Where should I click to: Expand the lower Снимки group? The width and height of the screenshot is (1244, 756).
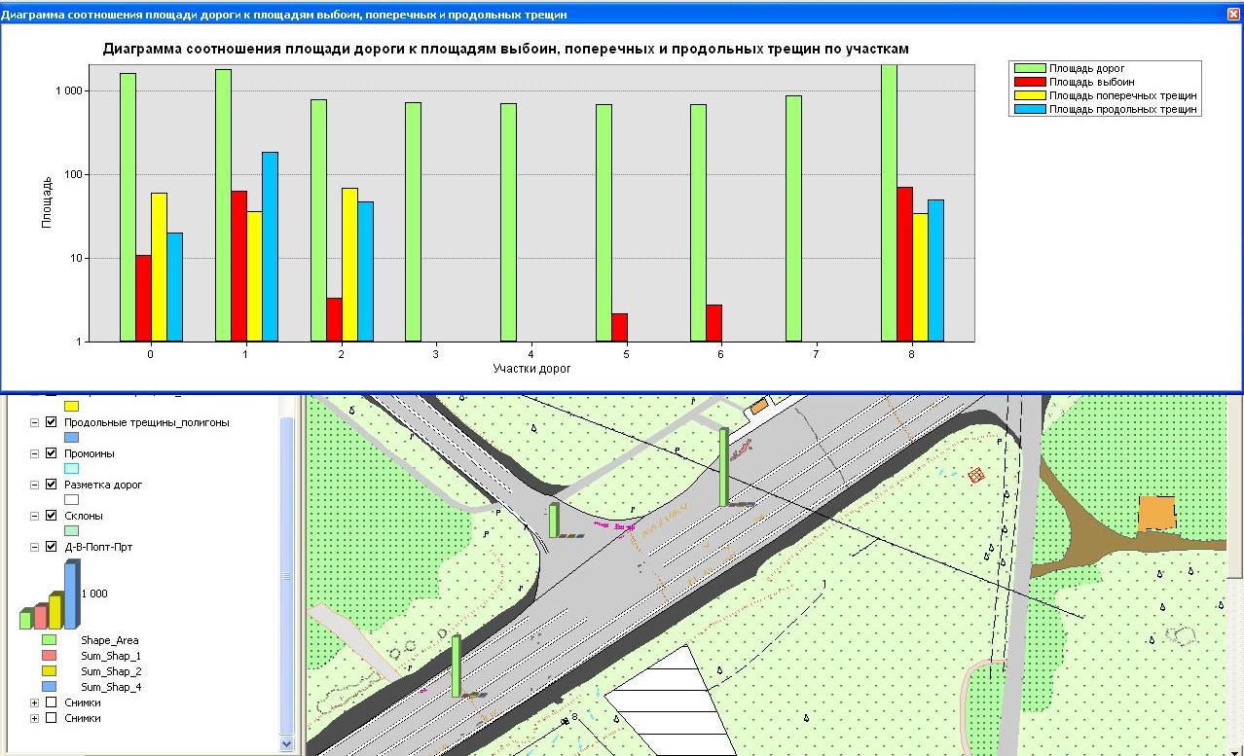click(35, 718)
